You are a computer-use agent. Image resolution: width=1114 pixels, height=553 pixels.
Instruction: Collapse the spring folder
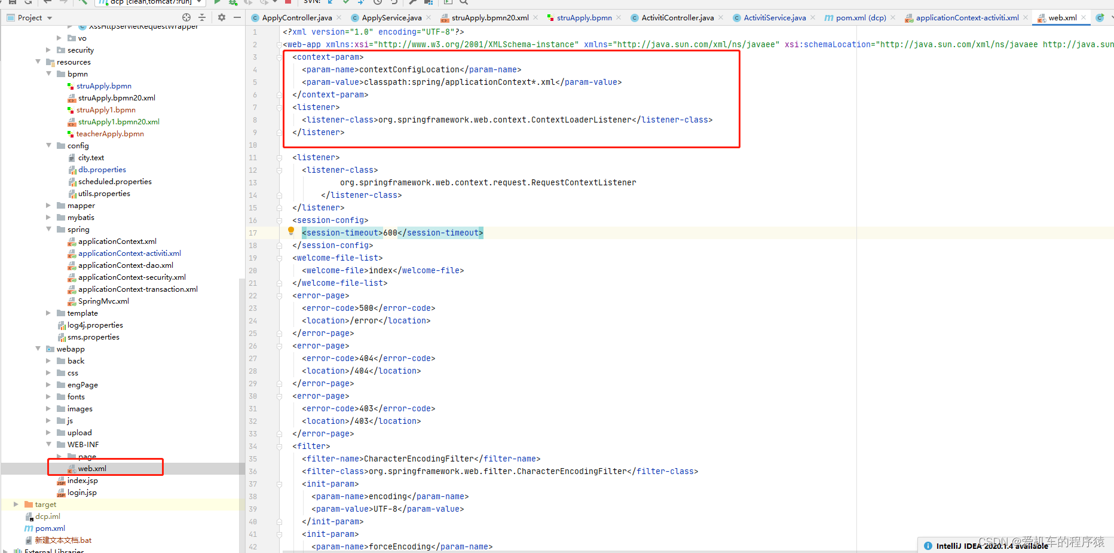click(x=48, y=230)
